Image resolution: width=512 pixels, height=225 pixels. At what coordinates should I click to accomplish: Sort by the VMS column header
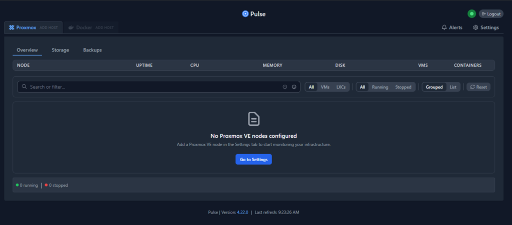[x=423, y=65]
